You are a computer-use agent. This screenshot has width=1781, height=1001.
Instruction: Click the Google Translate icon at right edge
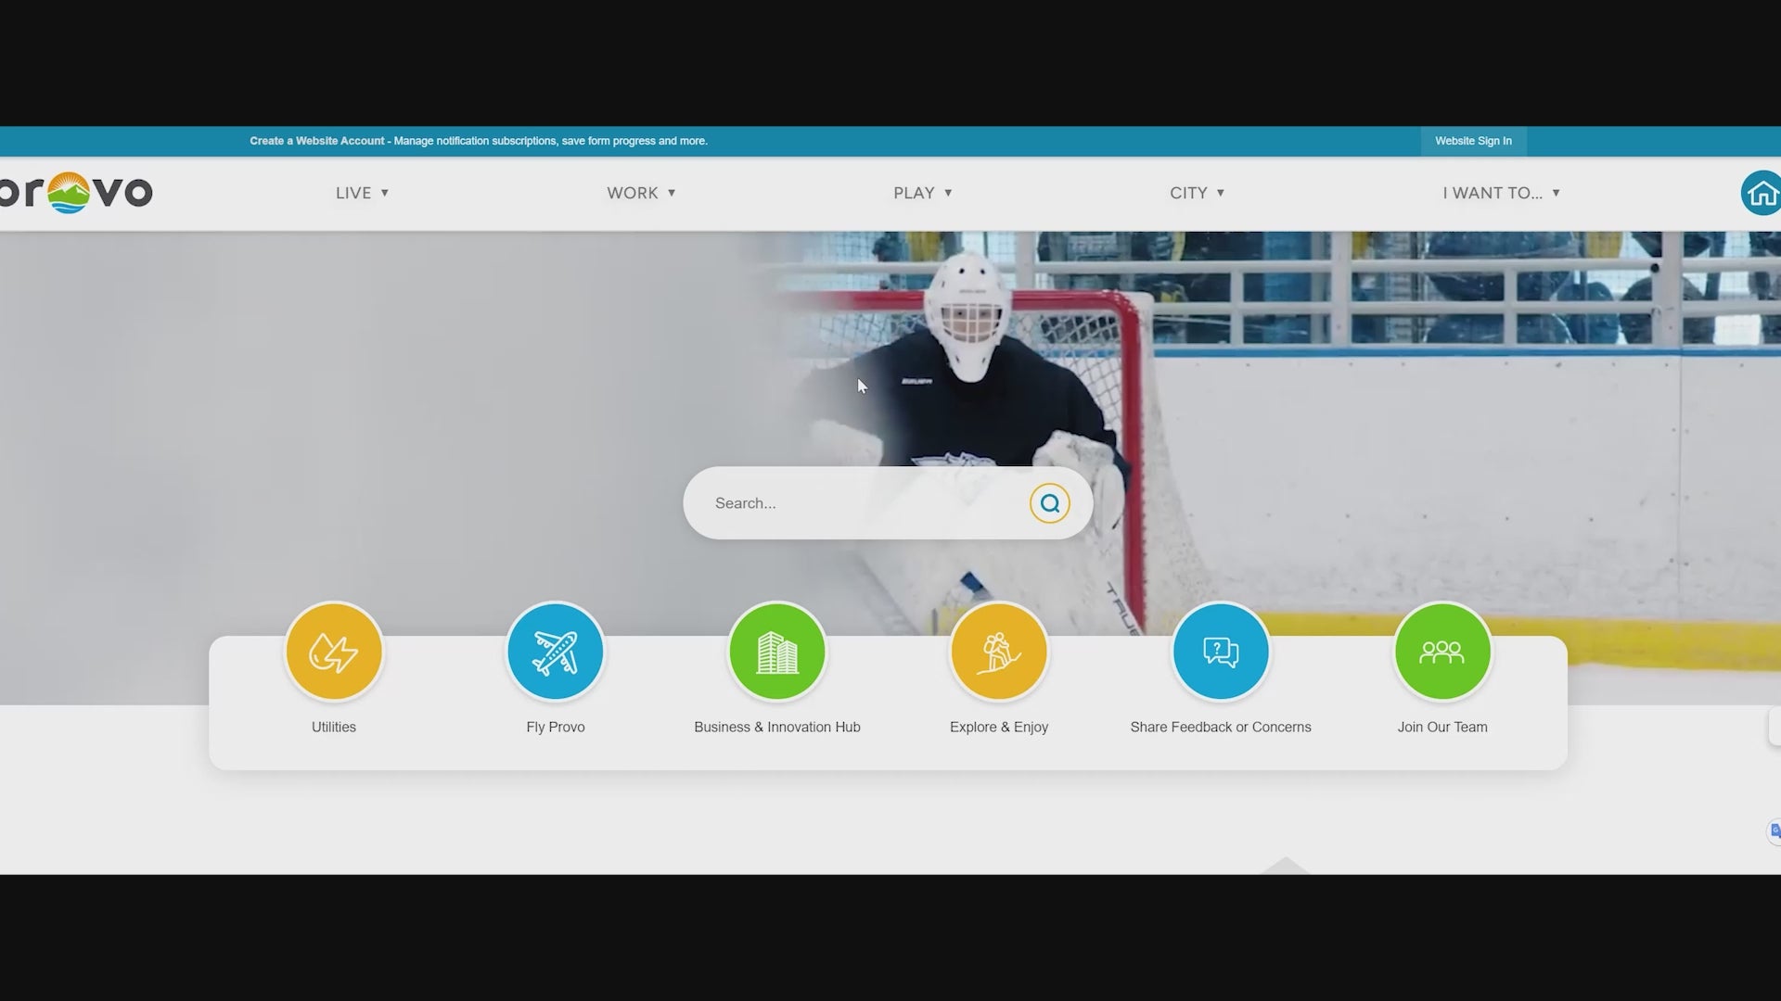[x=1774, y=830]
